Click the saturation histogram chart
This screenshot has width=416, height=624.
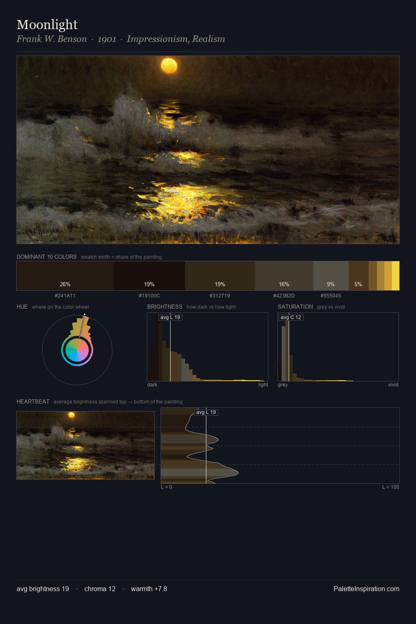(338, 347)
